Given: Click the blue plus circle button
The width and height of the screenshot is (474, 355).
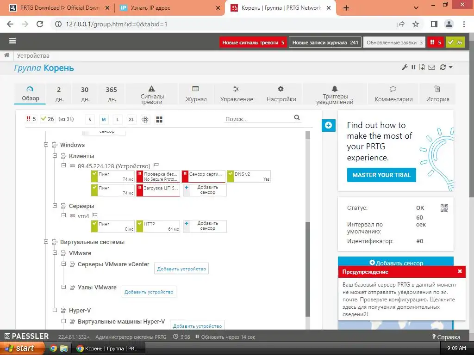Looking at the screenshot, I should coord(329,125).
